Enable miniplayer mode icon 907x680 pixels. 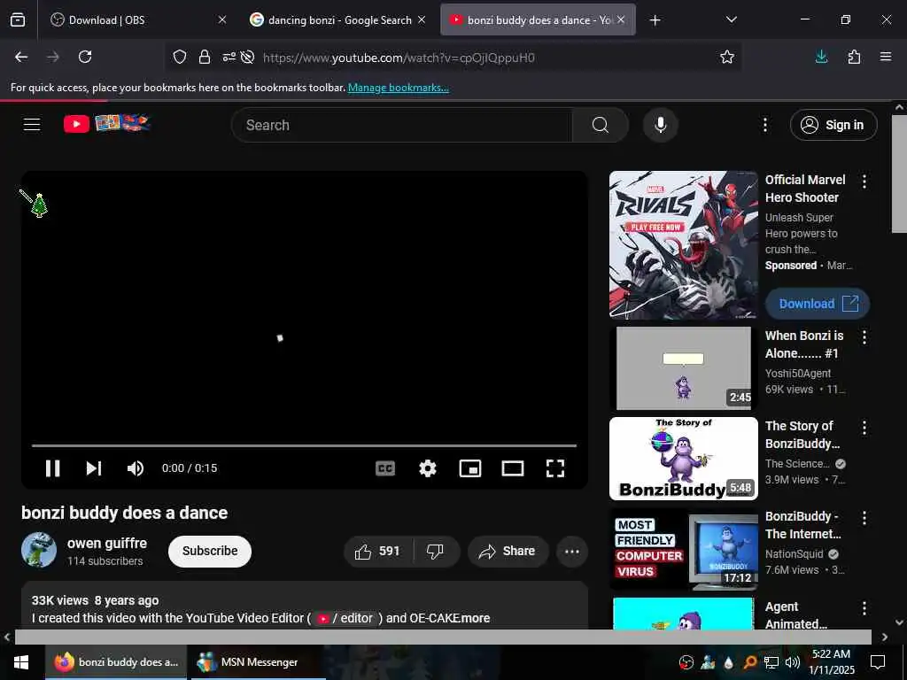pos(470,467)
